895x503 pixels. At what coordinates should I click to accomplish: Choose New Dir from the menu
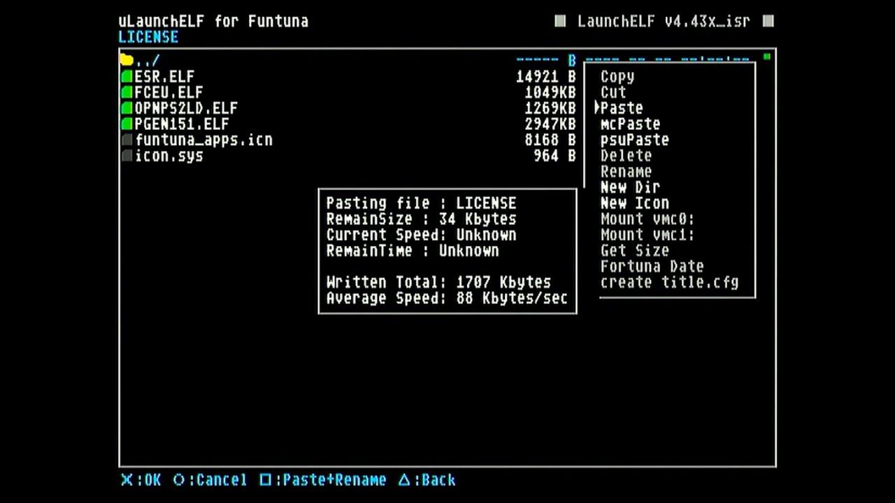(630, 187)
